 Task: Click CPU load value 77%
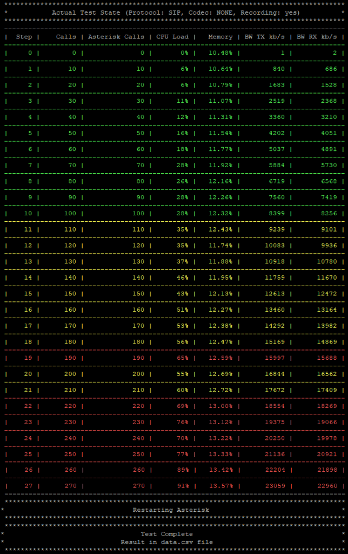point(183,454)
